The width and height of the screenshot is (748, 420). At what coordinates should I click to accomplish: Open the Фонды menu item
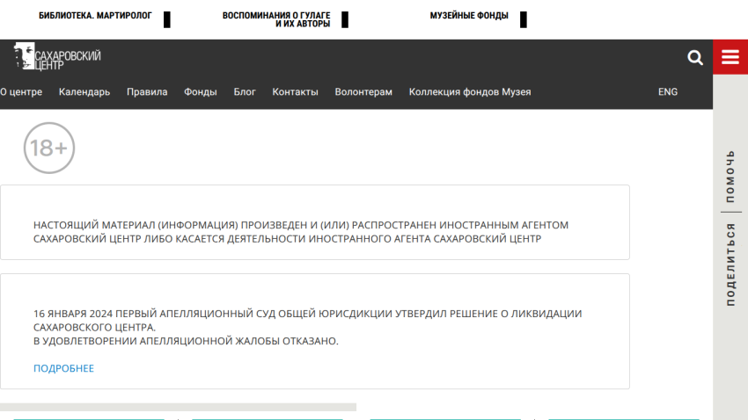[201, 92]
